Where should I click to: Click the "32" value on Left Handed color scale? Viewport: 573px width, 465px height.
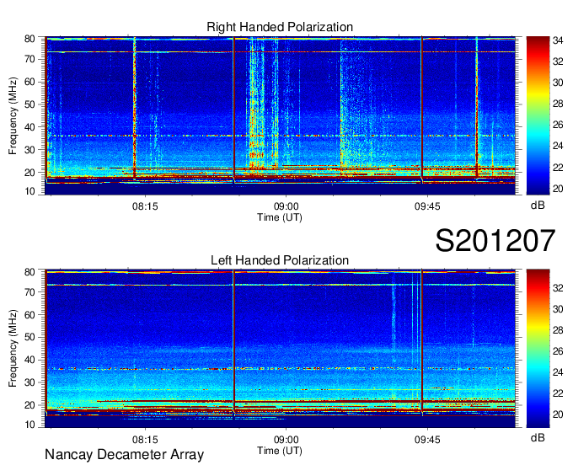[x=558, y=288]
